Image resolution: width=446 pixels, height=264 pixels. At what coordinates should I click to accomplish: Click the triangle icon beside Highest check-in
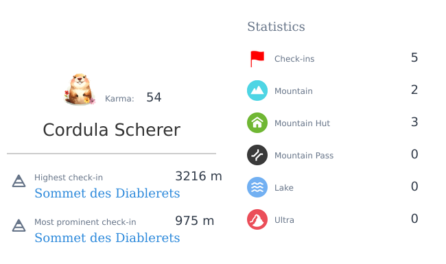point(19,181)
